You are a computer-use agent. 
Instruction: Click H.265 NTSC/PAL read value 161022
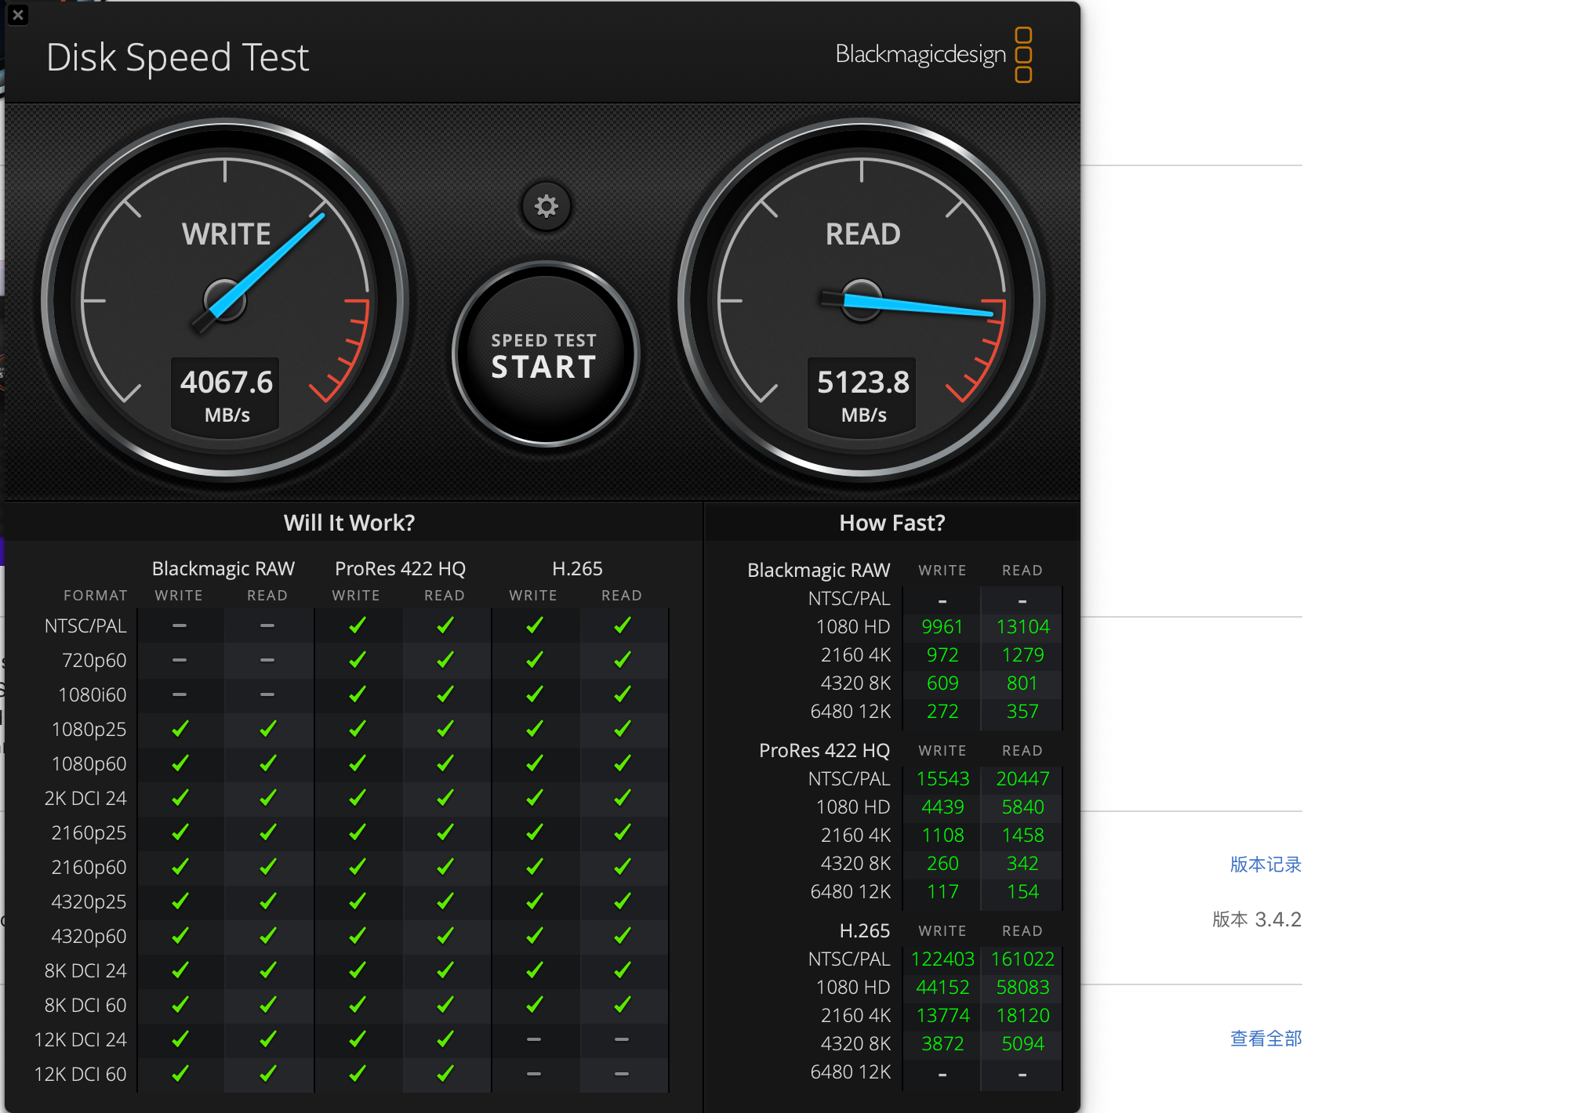pos(1022,959)
